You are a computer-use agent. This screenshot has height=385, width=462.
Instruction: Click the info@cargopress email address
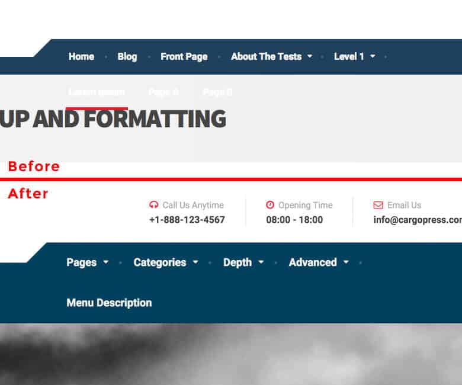point(418,220)
